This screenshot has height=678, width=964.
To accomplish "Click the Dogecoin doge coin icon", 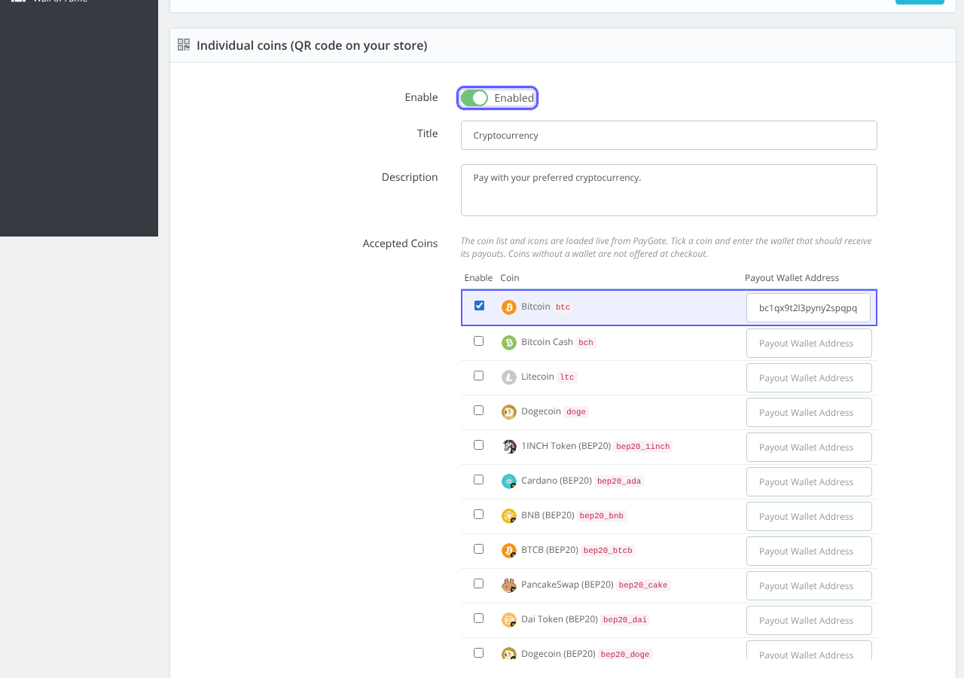I will [509, 412].
